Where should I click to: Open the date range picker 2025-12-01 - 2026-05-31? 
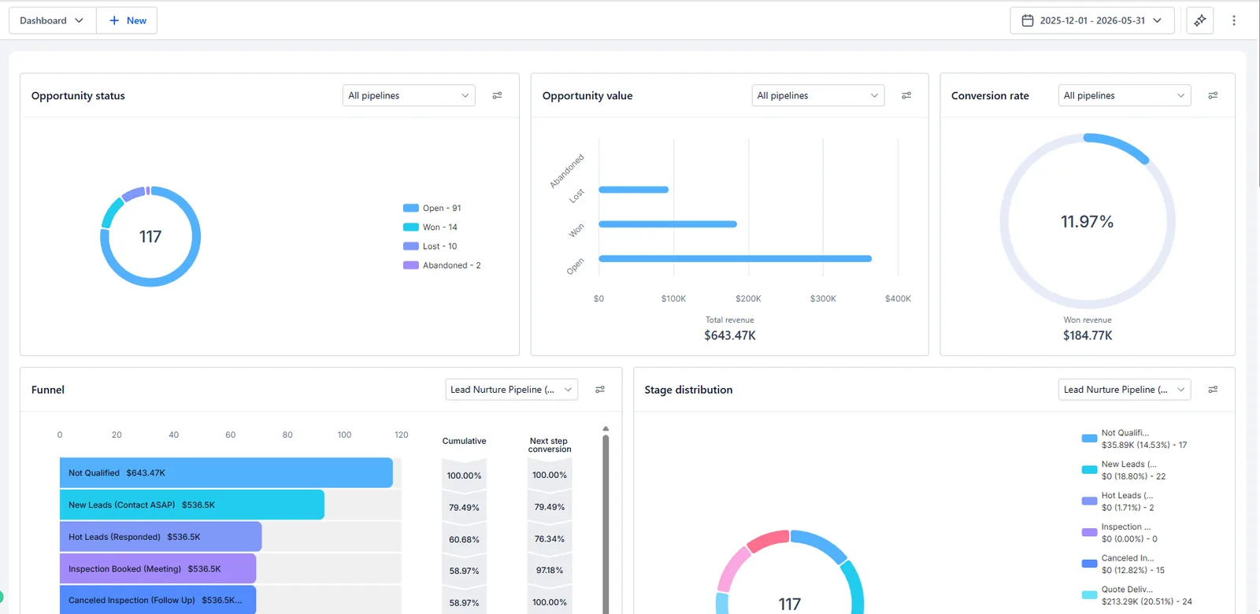1092,20
